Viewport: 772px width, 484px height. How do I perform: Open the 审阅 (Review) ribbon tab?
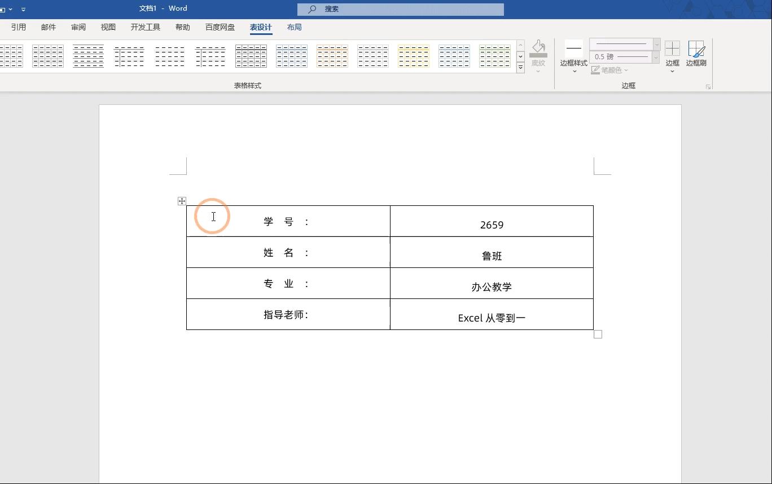pos(78,27)
